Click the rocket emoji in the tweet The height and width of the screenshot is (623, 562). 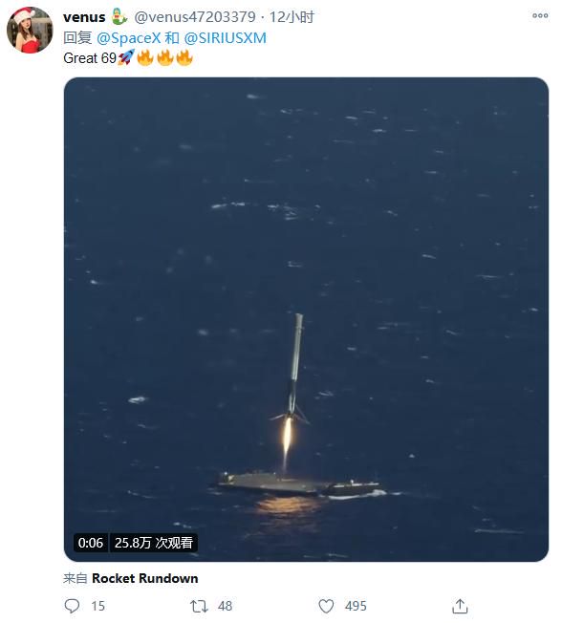pyautogui.click(x=126, y=57)
